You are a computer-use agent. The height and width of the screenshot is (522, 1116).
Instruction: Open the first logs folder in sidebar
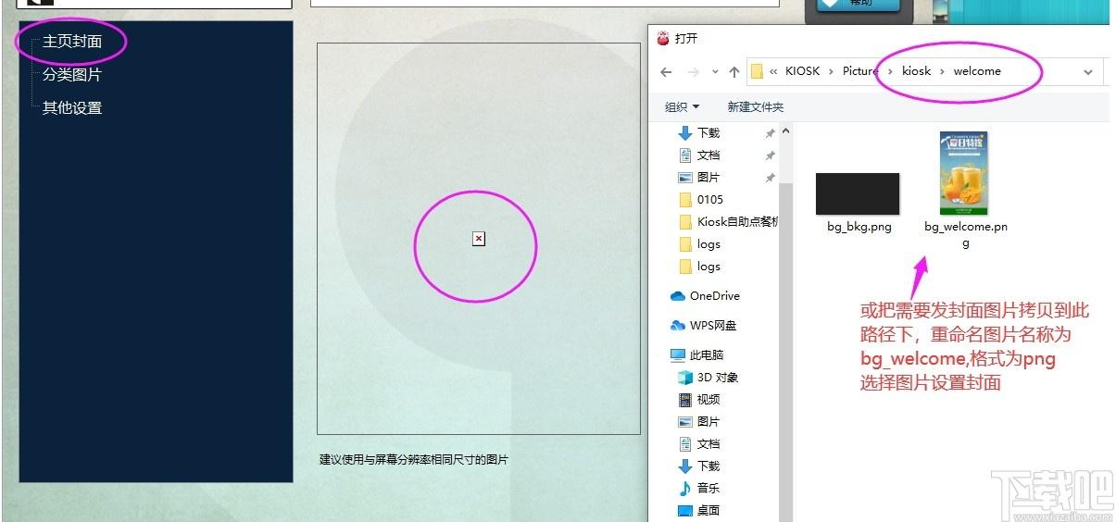click(708, 244)
